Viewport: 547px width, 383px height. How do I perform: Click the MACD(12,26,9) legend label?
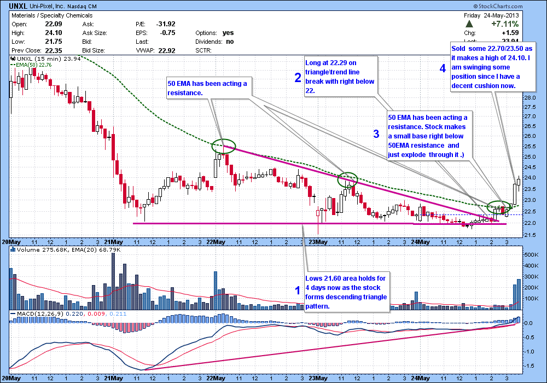point(40,314)
